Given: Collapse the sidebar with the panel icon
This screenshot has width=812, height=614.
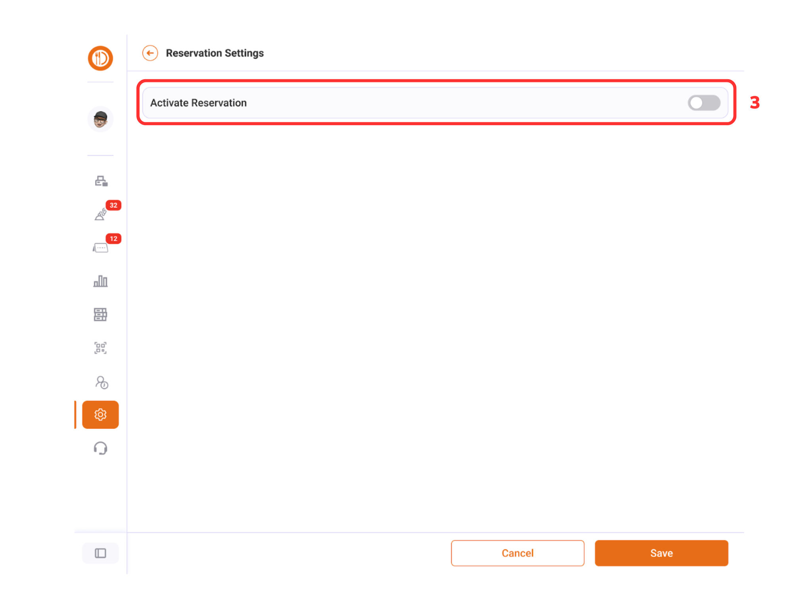Looking at the screenshot, I should coord(100,553).
